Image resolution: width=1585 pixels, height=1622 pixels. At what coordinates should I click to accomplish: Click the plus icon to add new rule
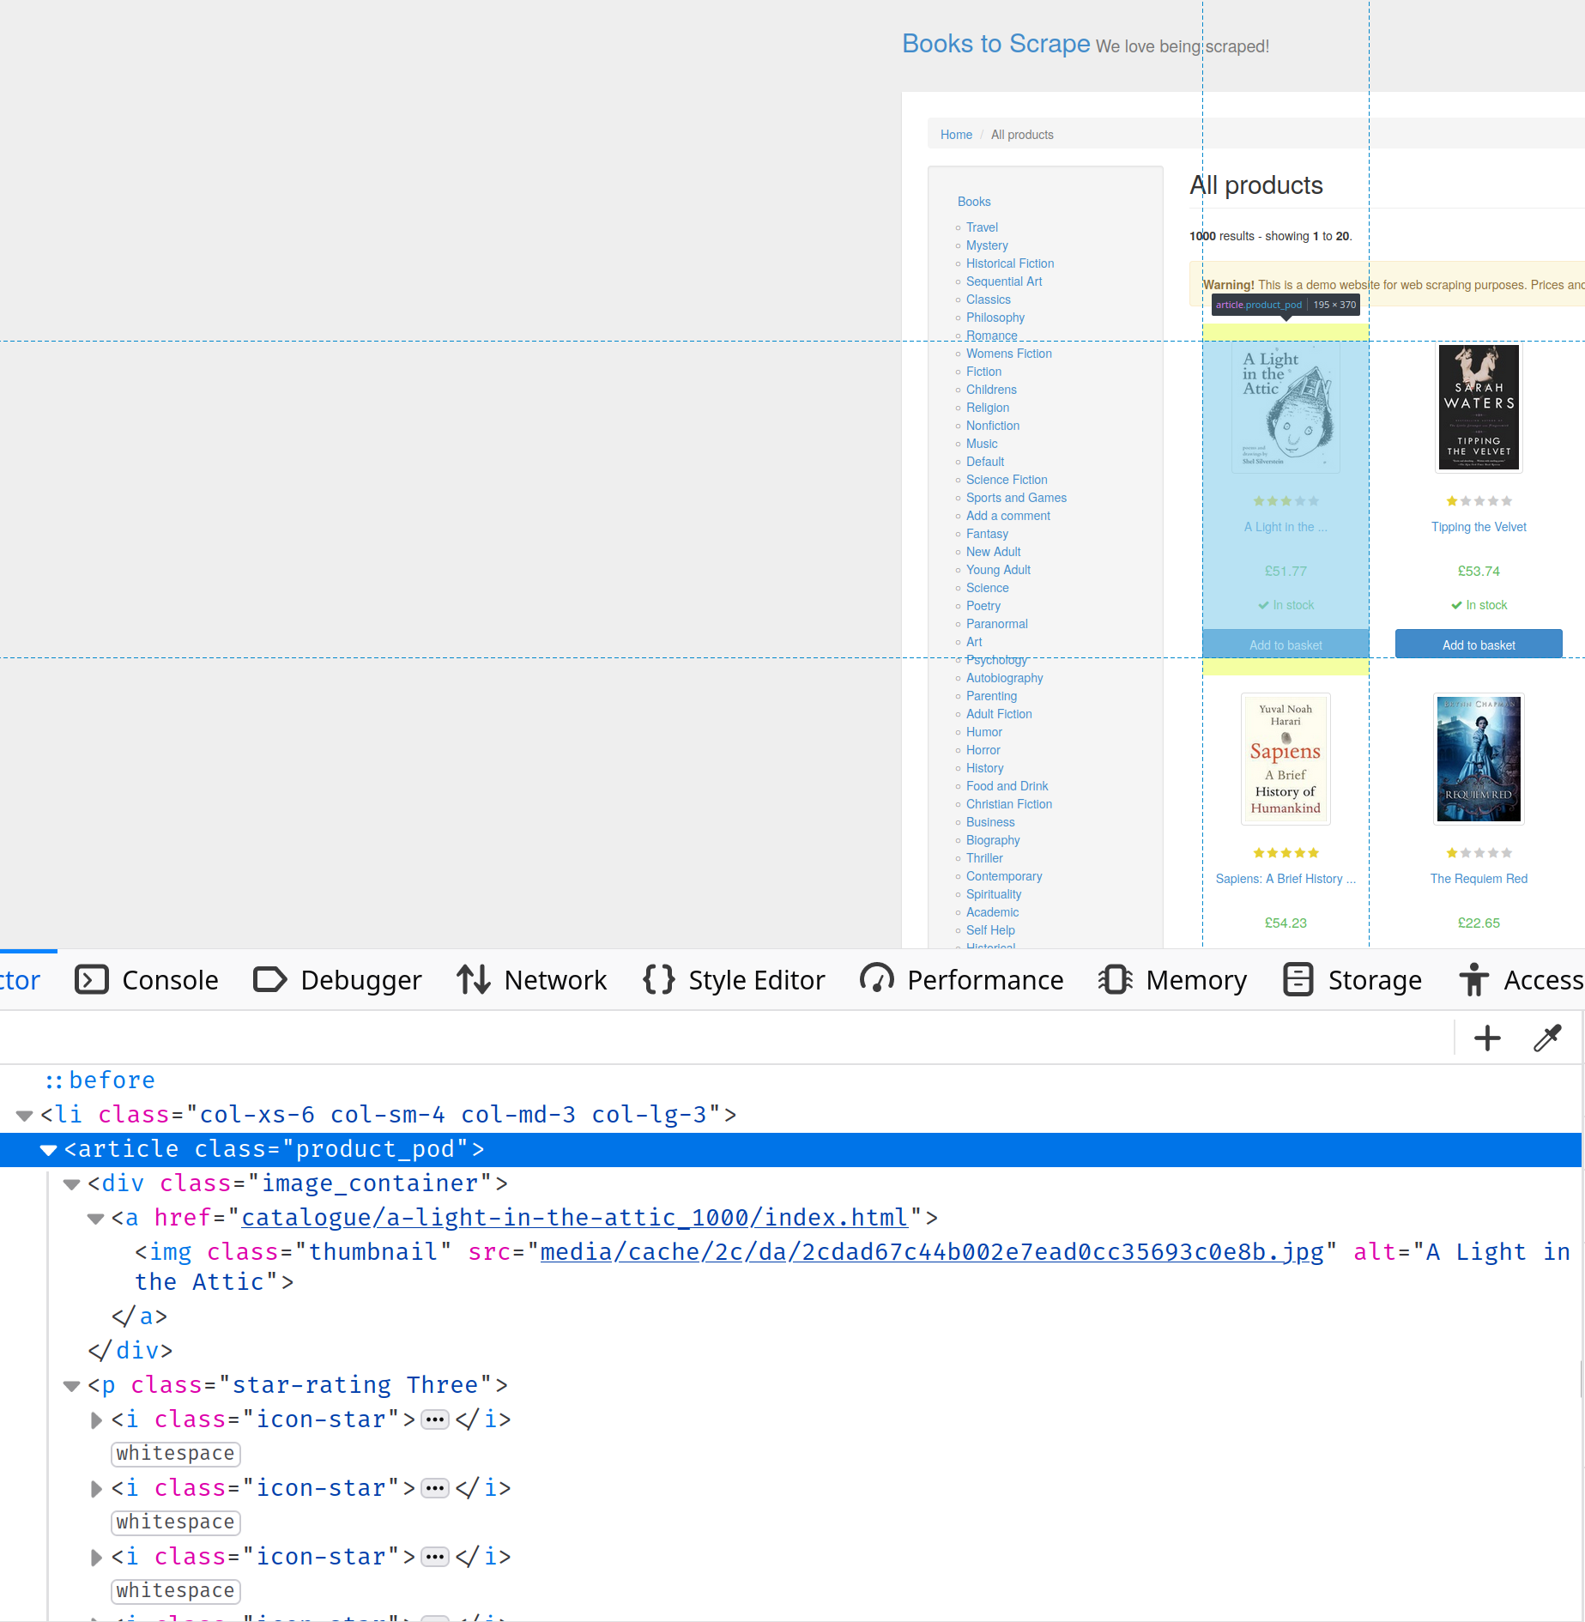(1487, 1038)
